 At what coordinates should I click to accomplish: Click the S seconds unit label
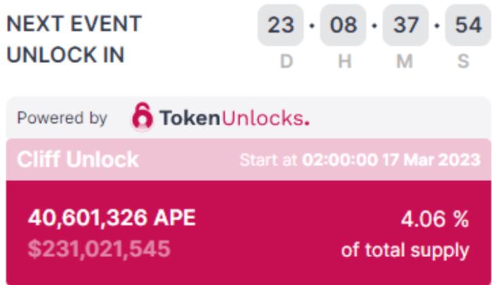tap(463, 61)
